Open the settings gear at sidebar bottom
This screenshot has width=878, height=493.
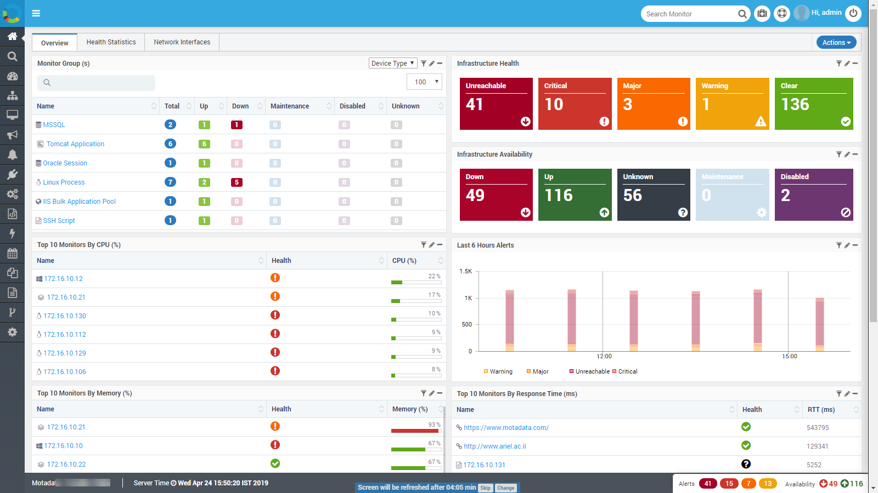click(x=12, y=332)
